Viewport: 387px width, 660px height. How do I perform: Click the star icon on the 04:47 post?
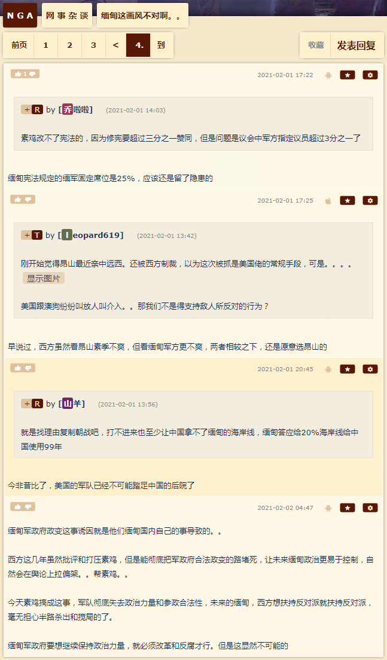(348, 508)
